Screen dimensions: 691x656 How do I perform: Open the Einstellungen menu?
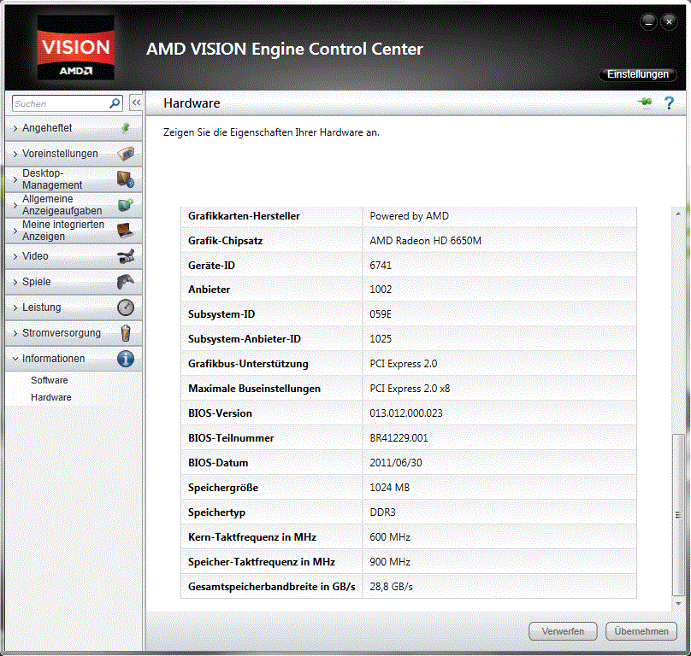[638, 74]
